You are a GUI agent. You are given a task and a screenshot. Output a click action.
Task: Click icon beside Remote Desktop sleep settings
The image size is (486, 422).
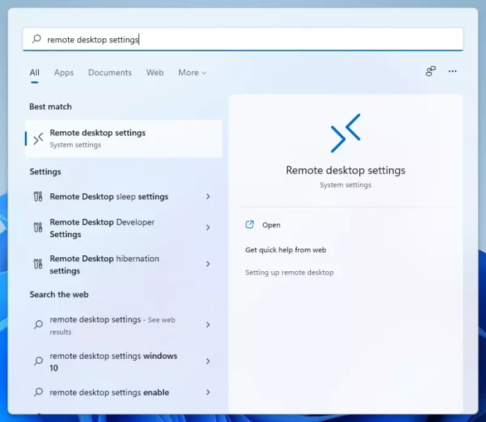[x=37, y=197]
